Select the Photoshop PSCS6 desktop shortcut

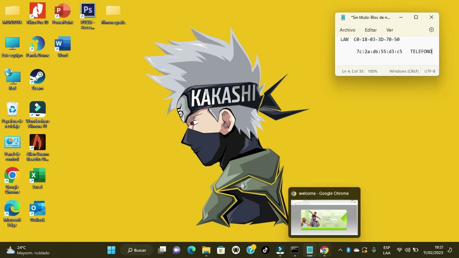pos(88,16)
